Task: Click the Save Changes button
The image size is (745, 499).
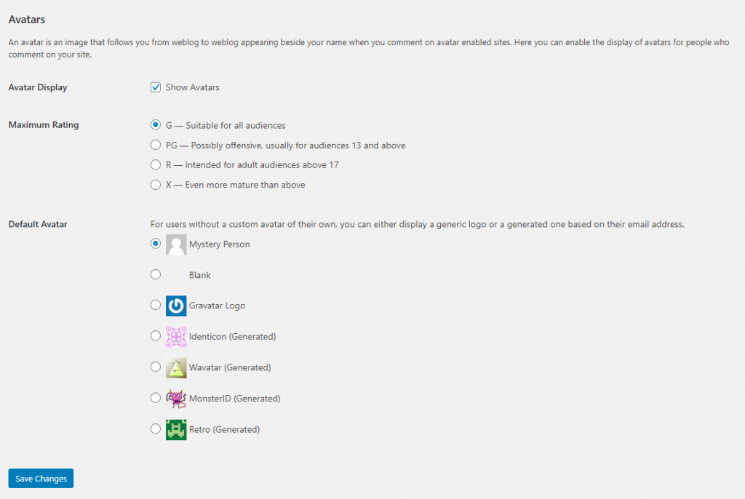Action: (x=41, y=478)
